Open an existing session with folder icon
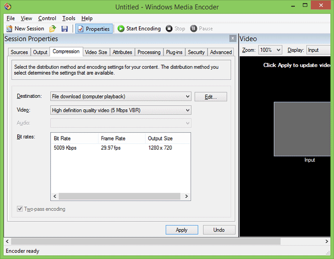This screenshot has width=334, height=259. point(52,29)
